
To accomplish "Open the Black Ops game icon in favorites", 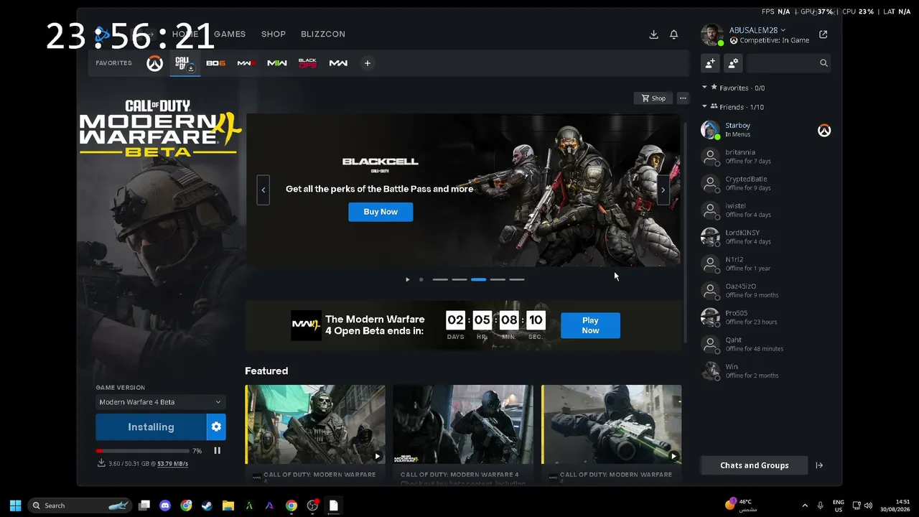I will (307, 63).
